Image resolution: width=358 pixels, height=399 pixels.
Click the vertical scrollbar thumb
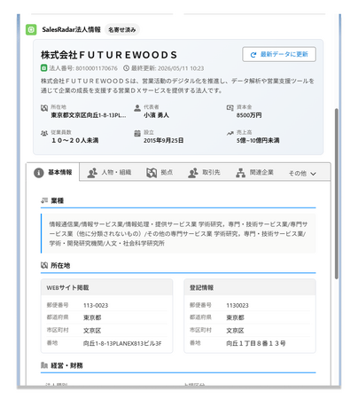tap(337, 193)
